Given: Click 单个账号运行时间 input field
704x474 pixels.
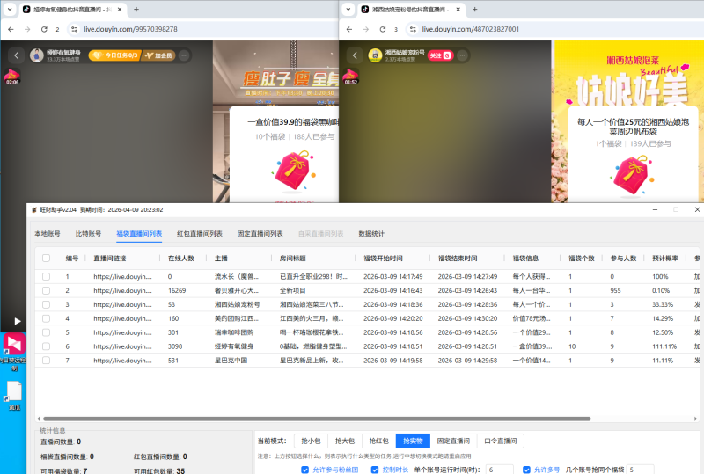Looking at the screenshot, I should [499, 470].
